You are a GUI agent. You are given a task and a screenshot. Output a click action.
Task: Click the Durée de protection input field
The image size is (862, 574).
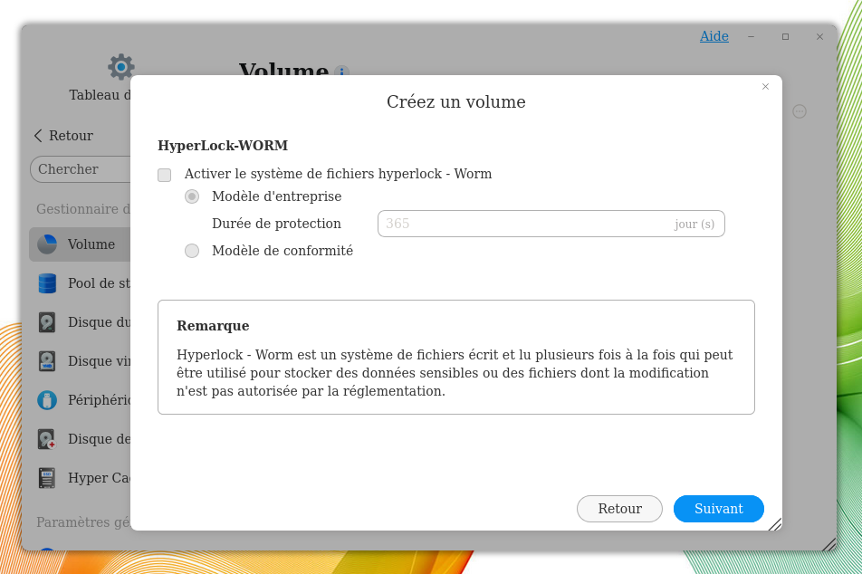coord(525,224)
